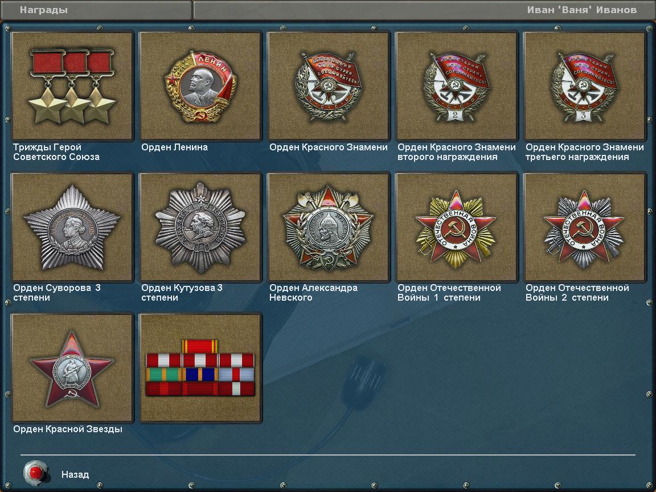The image size is (656, 492).
Task: Click Red Banner medal numbered 2
Action: pos(457,86)
